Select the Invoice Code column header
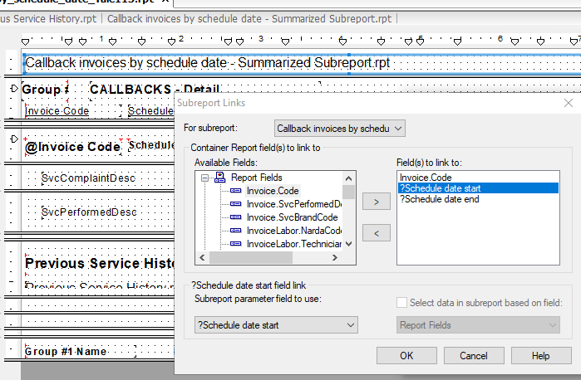 [x=57, y=111]
